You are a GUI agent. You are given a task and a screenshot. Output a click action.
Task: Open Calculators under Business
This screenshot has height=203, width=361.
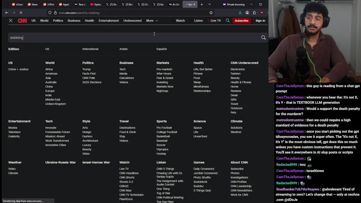(x=127, y=78)
